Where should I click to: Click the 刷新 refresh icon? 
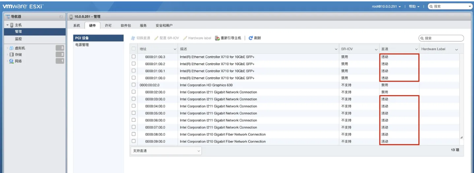[251, 38]
